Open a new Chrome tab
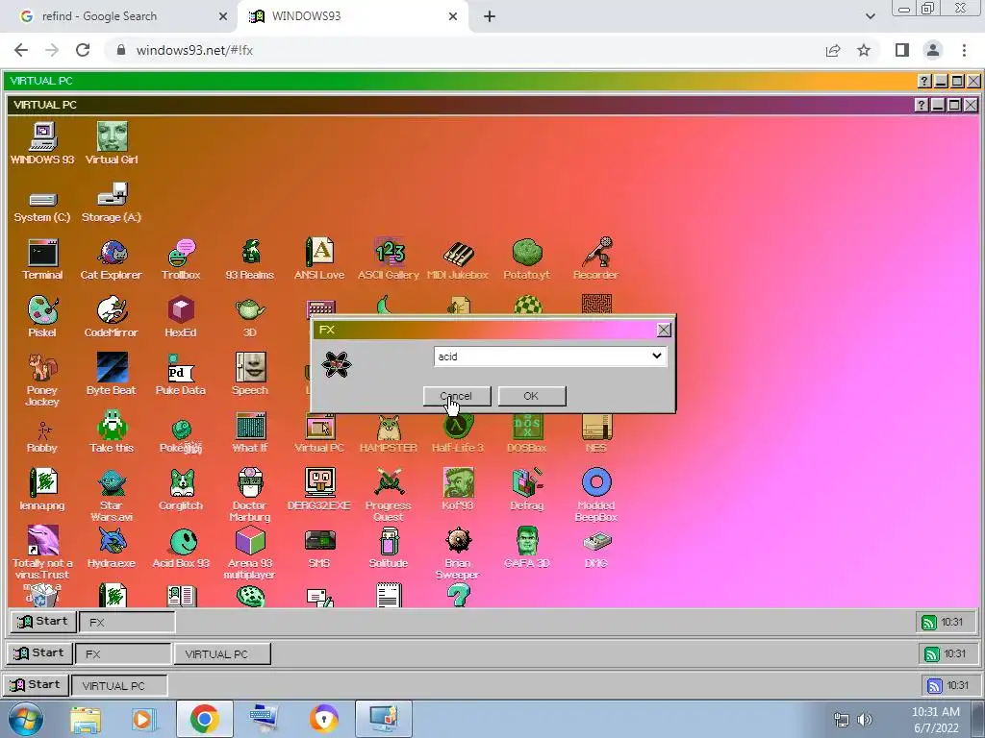Image resolution: width=985 pixels, height=738 pixels. (490, 16)
